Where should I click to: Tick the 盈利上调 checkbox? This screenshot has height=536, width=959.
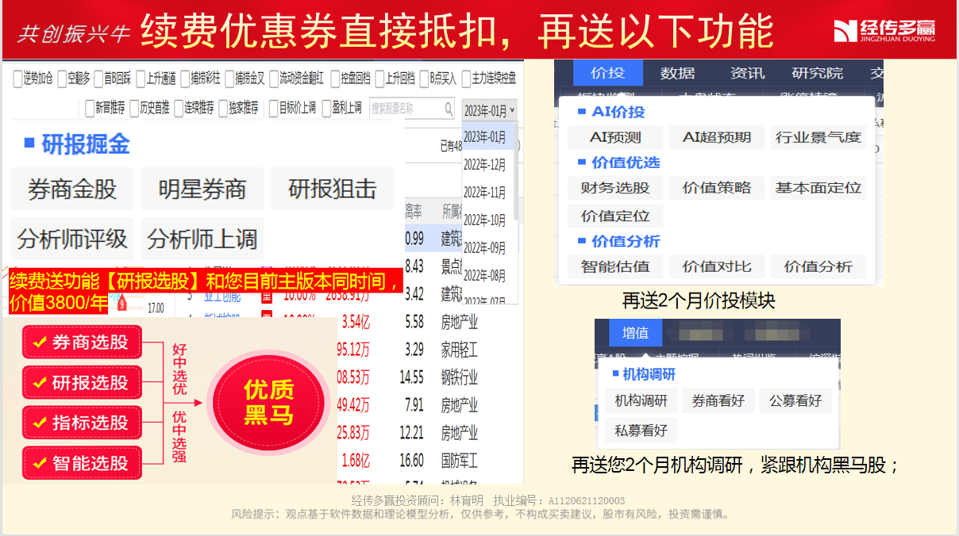327,108
